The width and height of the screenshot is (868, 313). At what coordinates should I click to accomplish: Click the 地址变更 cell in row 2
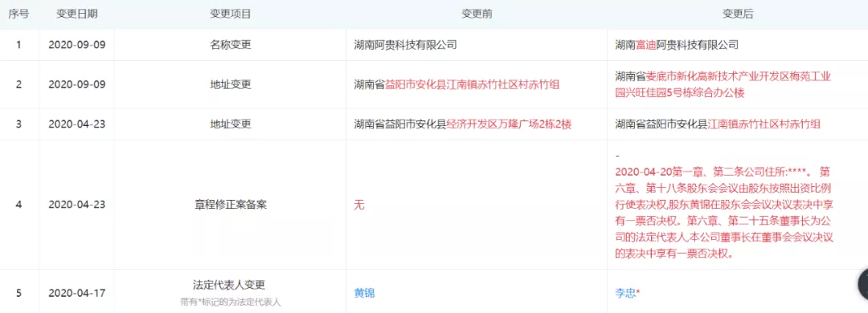(x=231, y=84)
